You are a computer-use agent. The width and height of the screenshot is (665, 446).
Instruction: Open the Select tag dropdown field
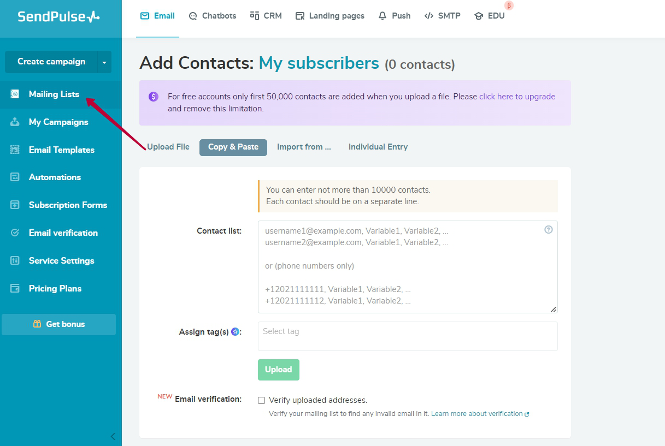coord(407,336)
